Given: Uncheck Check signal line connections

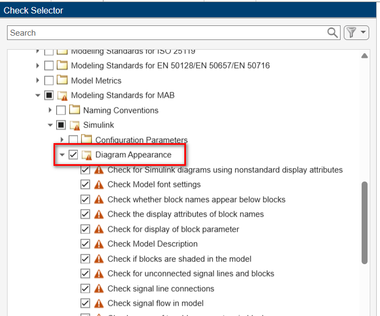Looking at the screenshot, I should click(x=85, y=288).
